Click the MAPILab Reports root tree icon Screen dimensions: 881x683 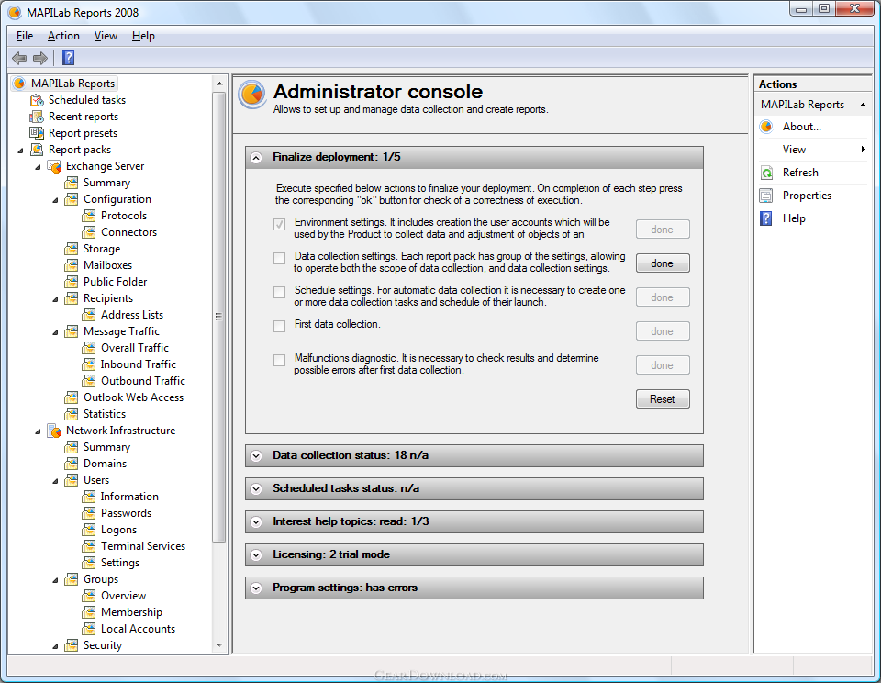[x=19, y=84]
